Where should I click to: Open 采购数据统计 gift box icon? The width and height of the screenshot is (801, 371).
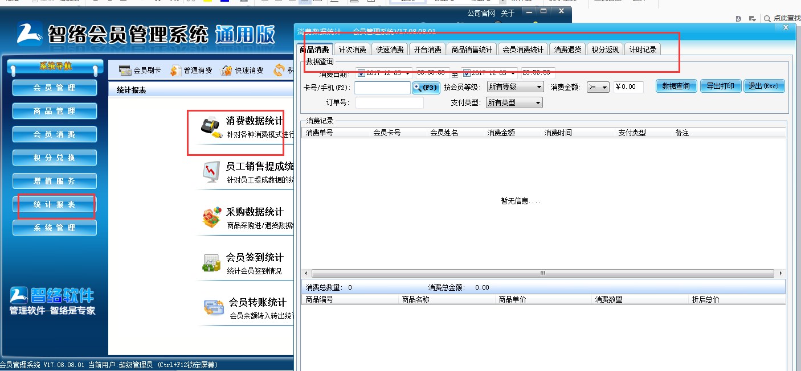[211, 218]
